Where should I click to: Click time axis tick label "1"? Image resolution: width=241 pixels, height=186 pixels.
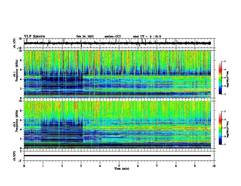point(43,166)
